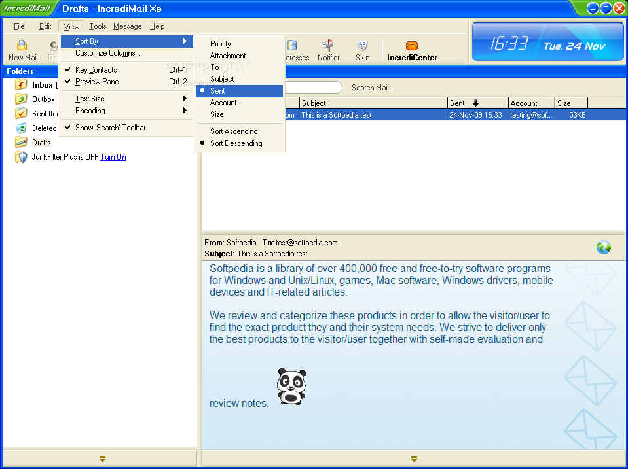Screen dimensions: 628x469
Task: Expand the Sort By submenu
Action: pyautogui.click(x=127, y=41)
